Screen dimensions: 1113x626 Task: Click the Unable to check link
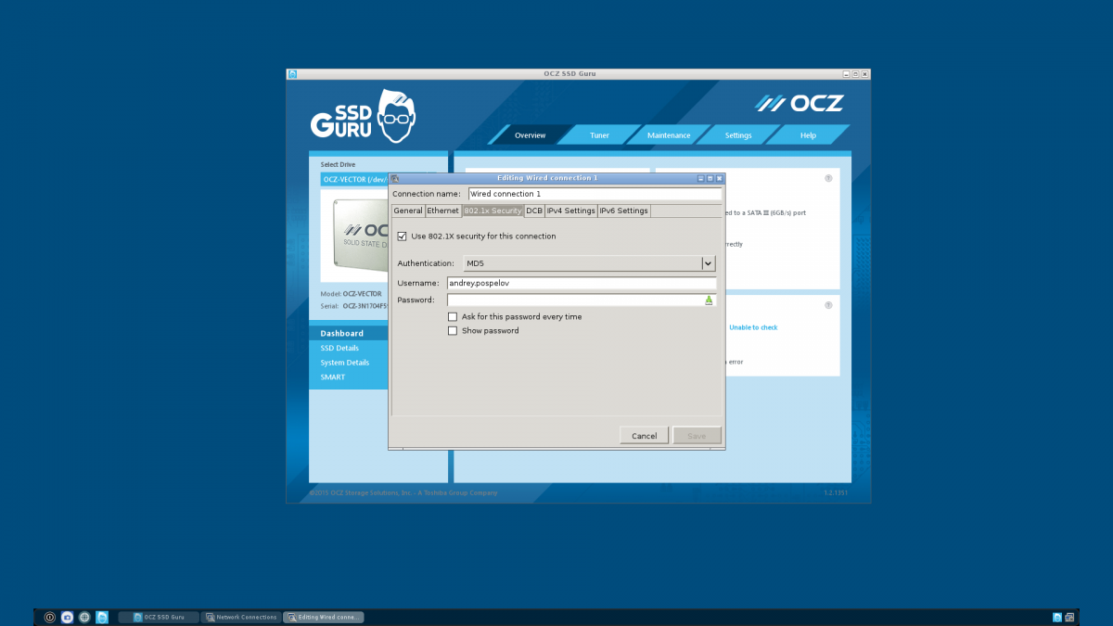(x=753, y=327)
